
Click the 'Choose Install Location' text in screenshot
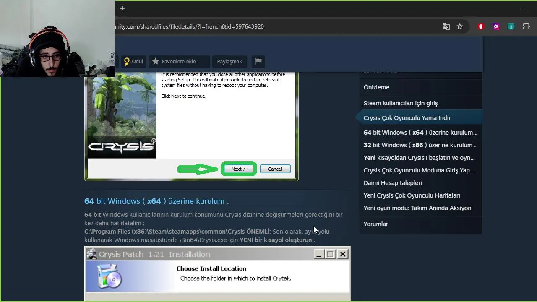click(211, 269)
